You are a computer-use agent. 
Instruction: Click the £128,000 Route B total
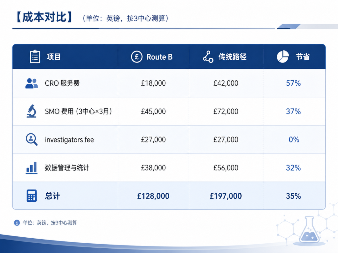153,196
